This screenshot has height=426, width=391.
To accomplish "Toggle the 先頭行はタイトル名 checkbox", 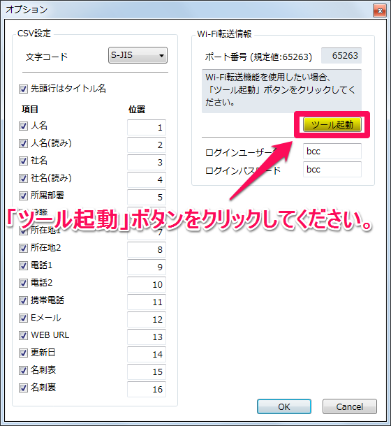I will pyautogui.click(x=23, y=89).
